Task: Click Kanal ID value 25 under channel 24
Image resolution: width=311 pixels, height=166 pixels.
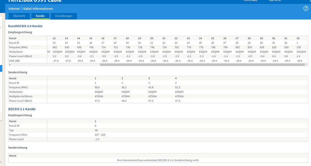Action: pyautogui.click(x=200, y=43)
